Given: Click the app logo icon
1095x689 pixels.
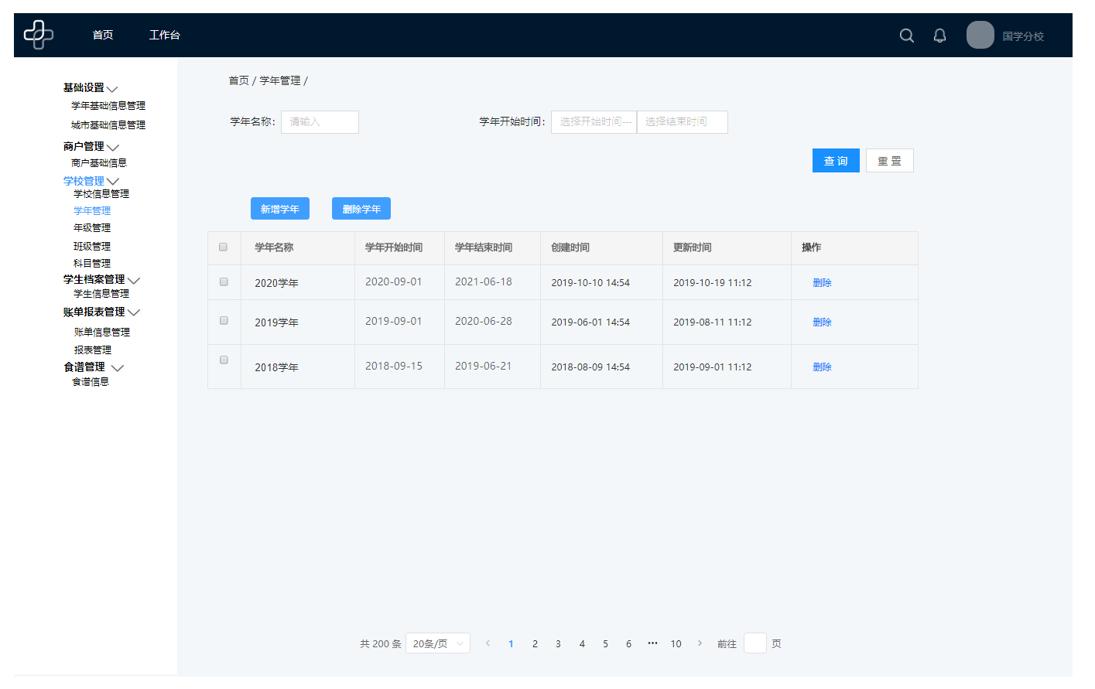Looking at the screenshot, I should [39, 35].
